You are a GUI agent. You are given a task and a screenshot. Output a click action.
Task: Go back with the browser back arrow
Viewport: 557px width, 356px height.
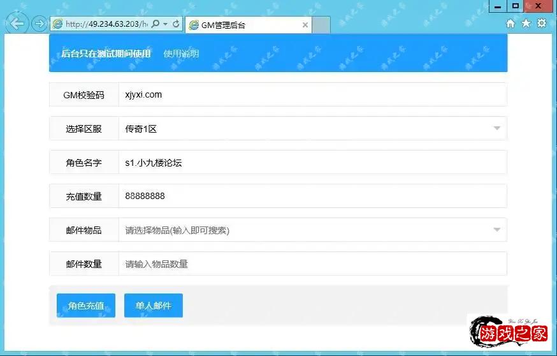17,24
